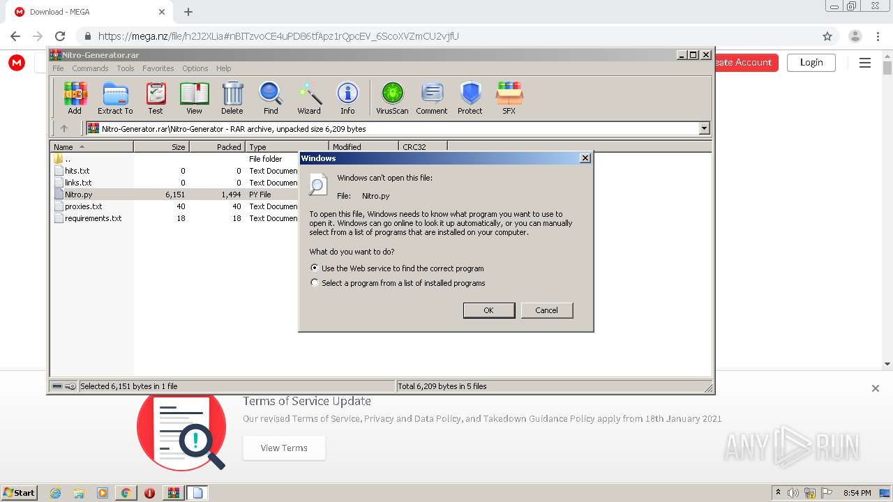Viewport: 893px width, 502px height.
Task: Open a new Chrome tab
Action: point(188,12)
